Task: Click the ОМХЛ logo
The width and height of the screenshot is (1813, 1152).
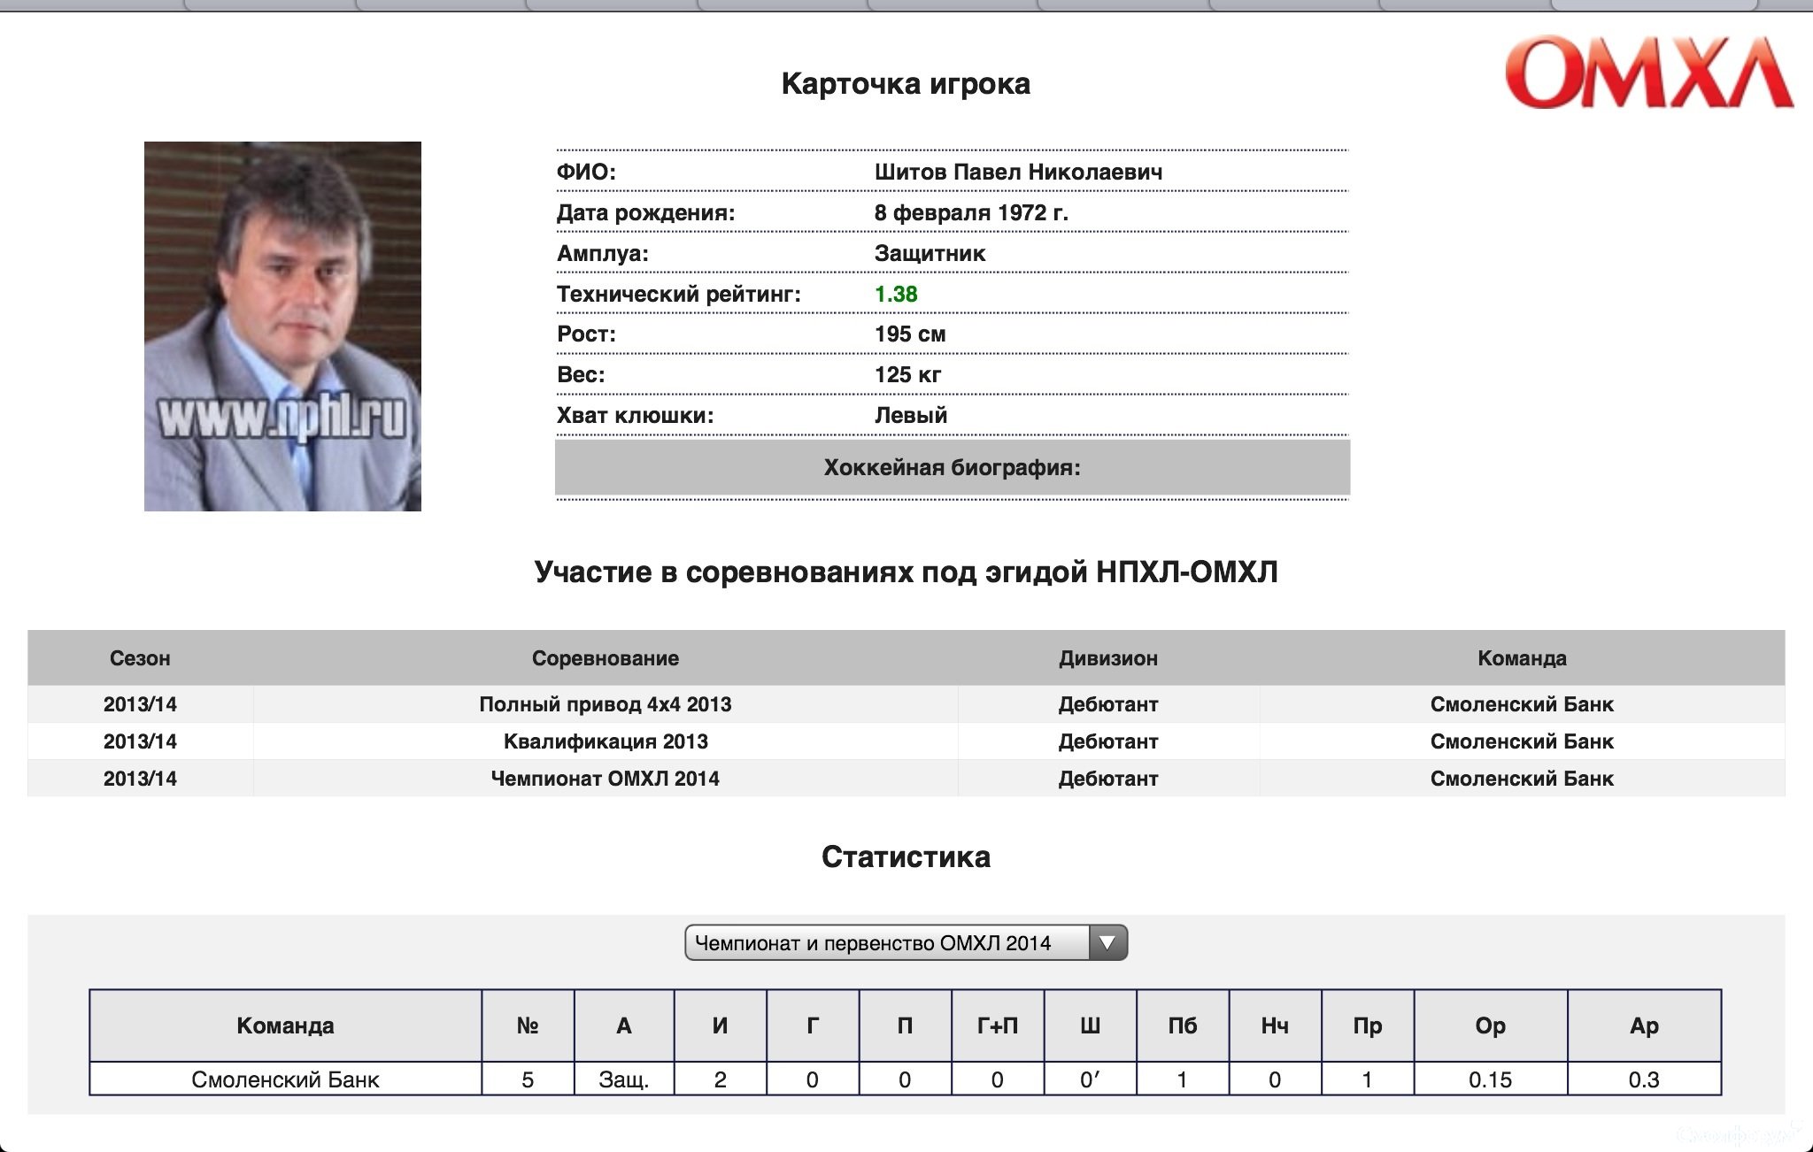Action: pyautogui.click(x=1649, y=73)
